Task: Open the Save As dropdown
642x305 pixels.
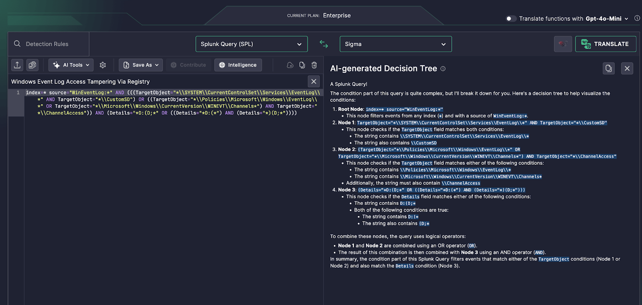Action: coord(141,65)
